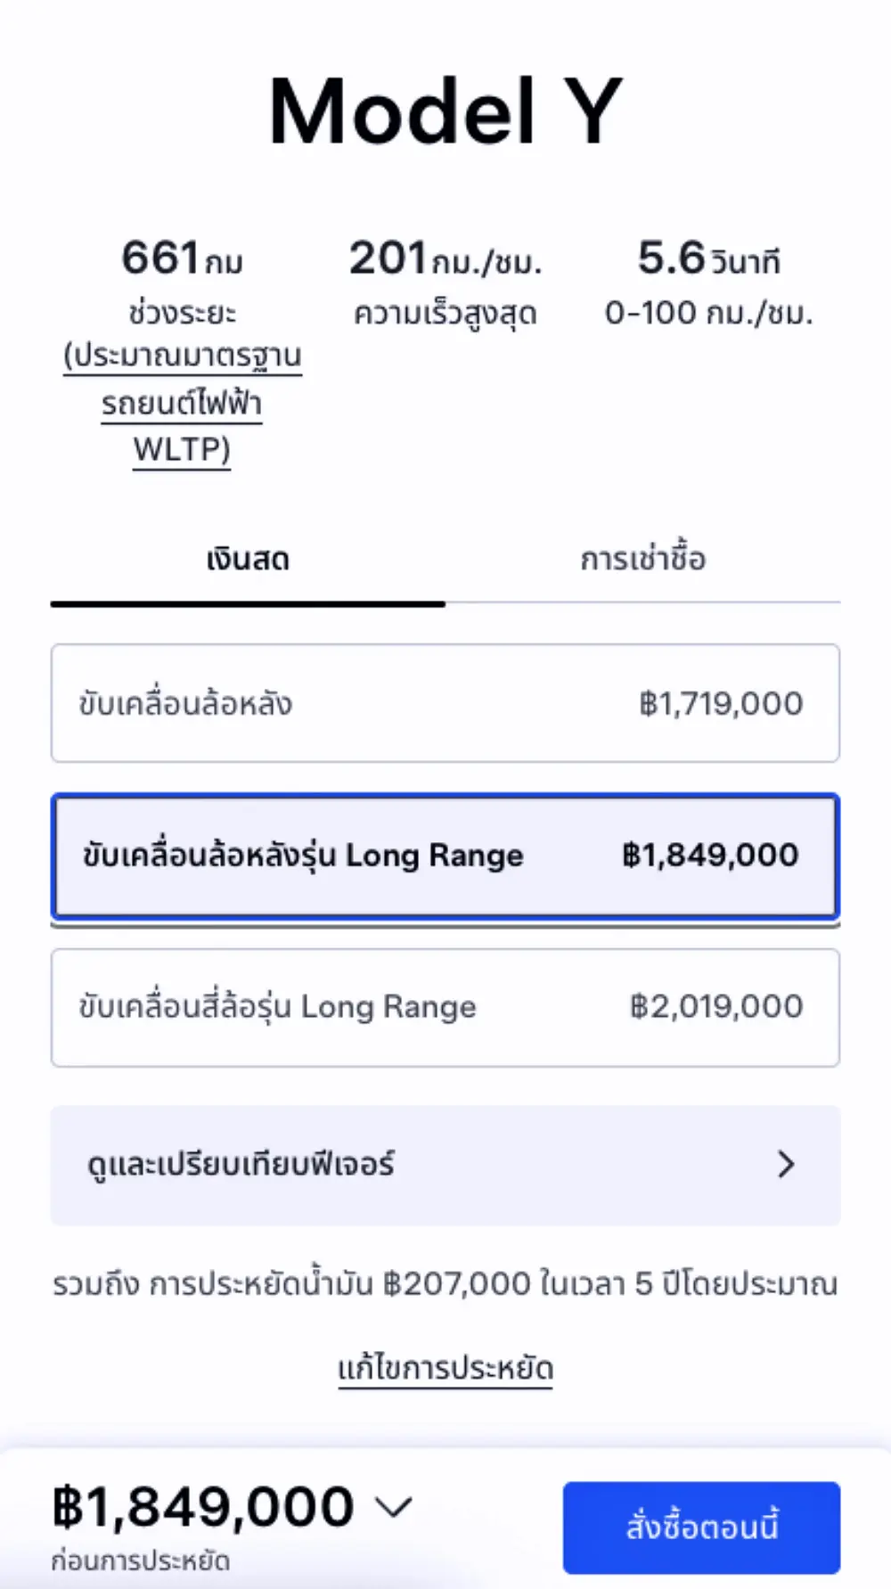Screen dimensions: 891x1589
Task: Open ดูและเปรียบเทียบฟีเจอร์ feature comparison
Action: coord(445,1165)
